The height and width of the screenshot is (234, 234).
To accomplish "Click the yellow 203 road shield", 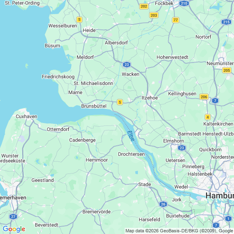I will 154,15.
